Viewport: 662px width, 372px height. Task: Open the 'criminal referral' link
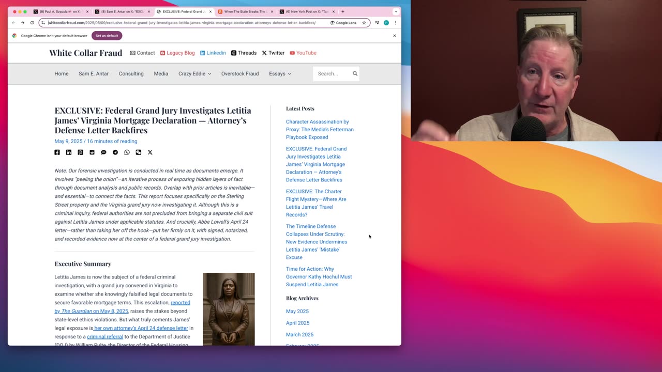click(x=105, y=336)
